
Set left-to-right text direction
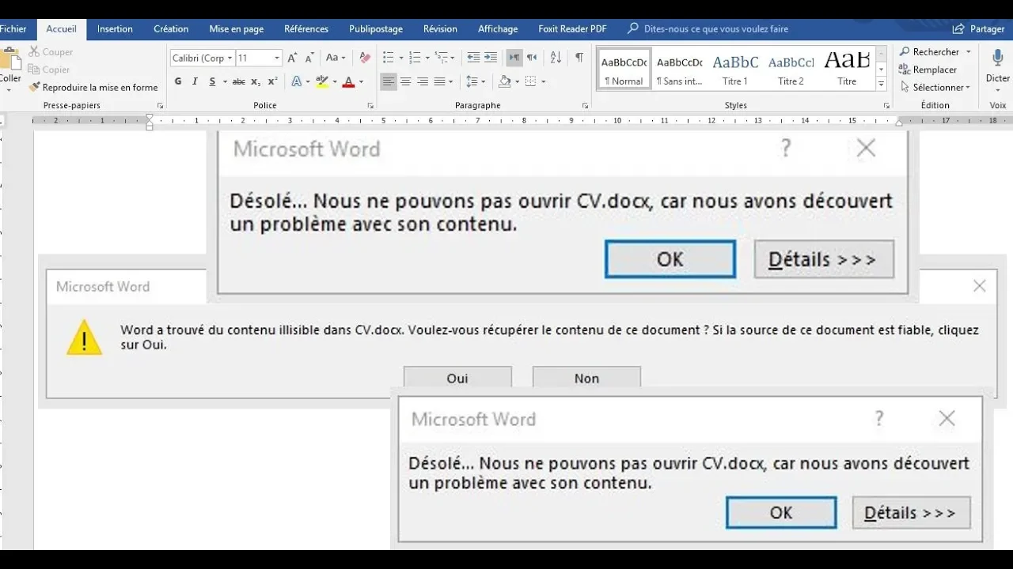pos(514,58)
